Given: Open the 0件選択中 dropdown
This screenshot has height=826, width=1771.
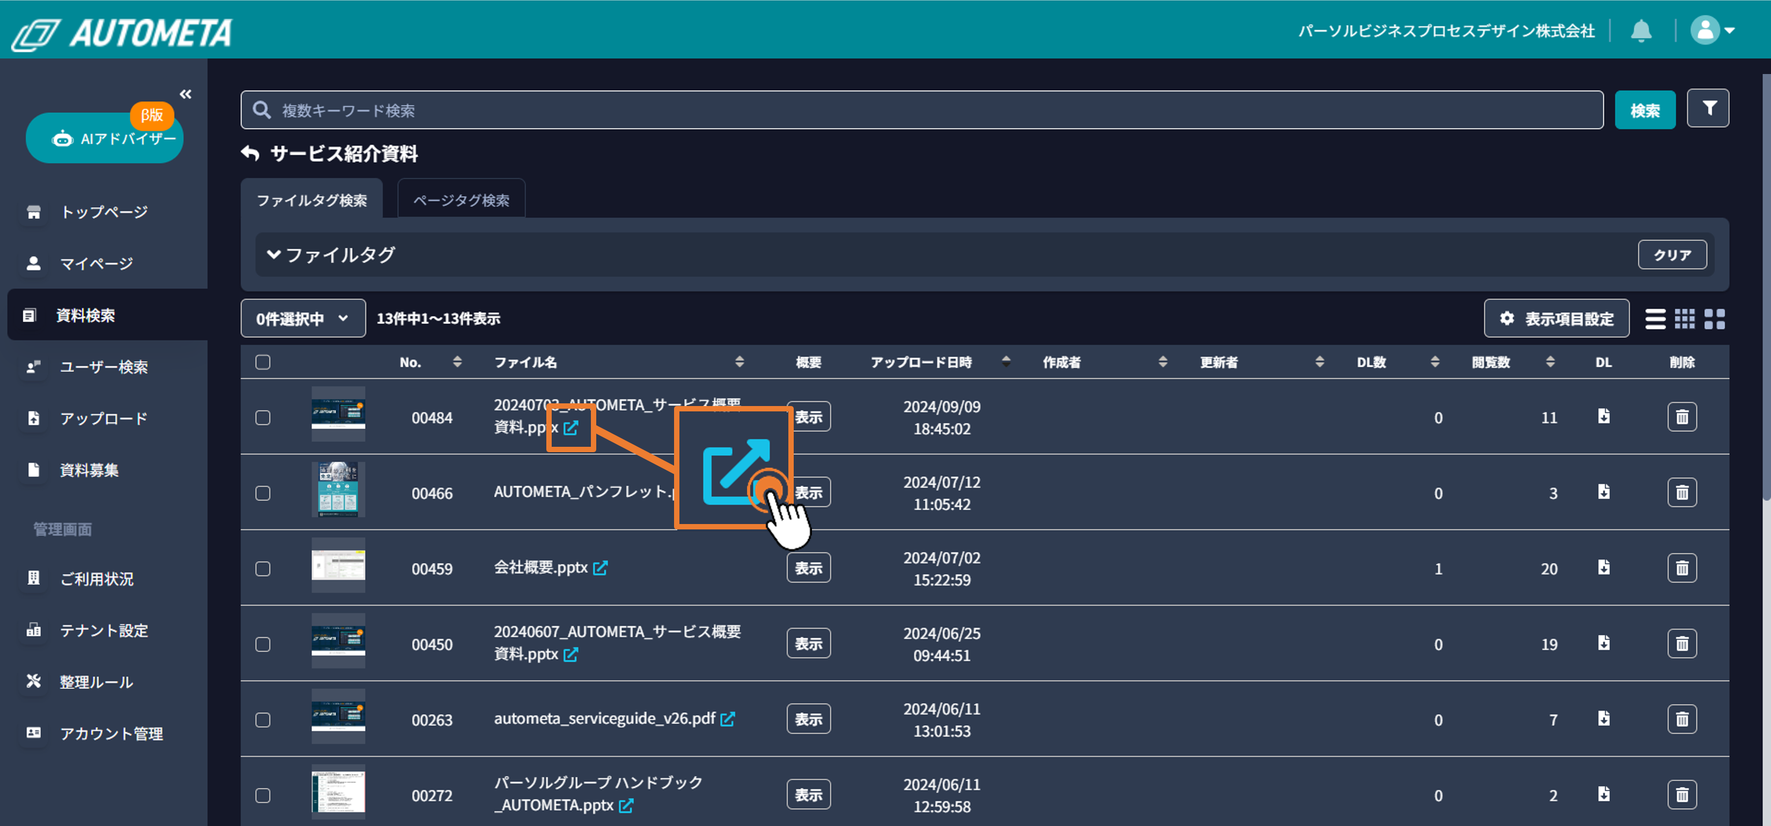Looking at the screenshot, I should (x=303, y=319).
